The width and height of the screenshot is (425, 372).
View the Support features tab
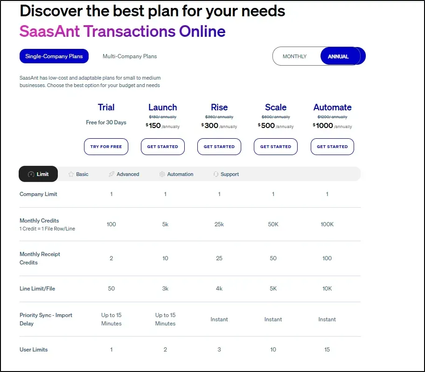pos(226,174)
